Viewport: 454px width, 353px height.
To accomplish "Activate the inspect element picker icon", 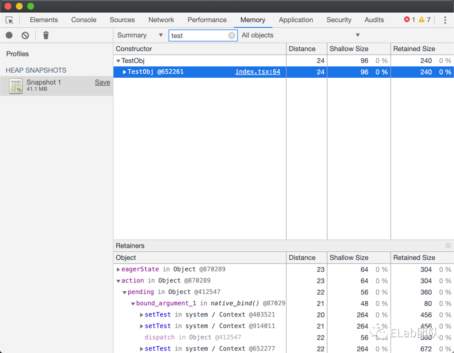I will [x=9, y=20].
